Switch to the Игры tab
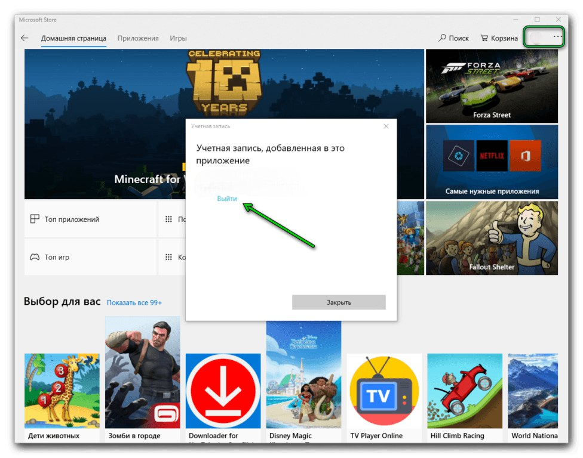 coord(178,38)
